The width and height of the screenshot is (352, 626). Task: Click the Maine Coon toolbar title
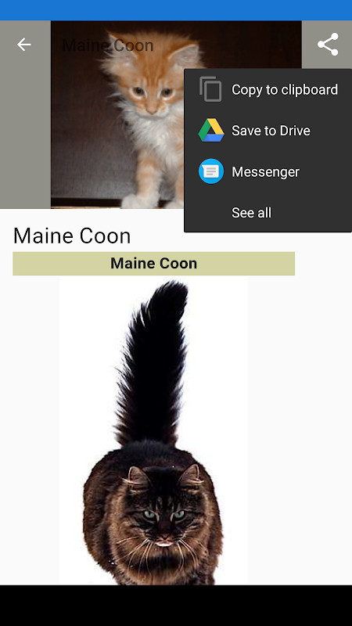tap(108, 45)
